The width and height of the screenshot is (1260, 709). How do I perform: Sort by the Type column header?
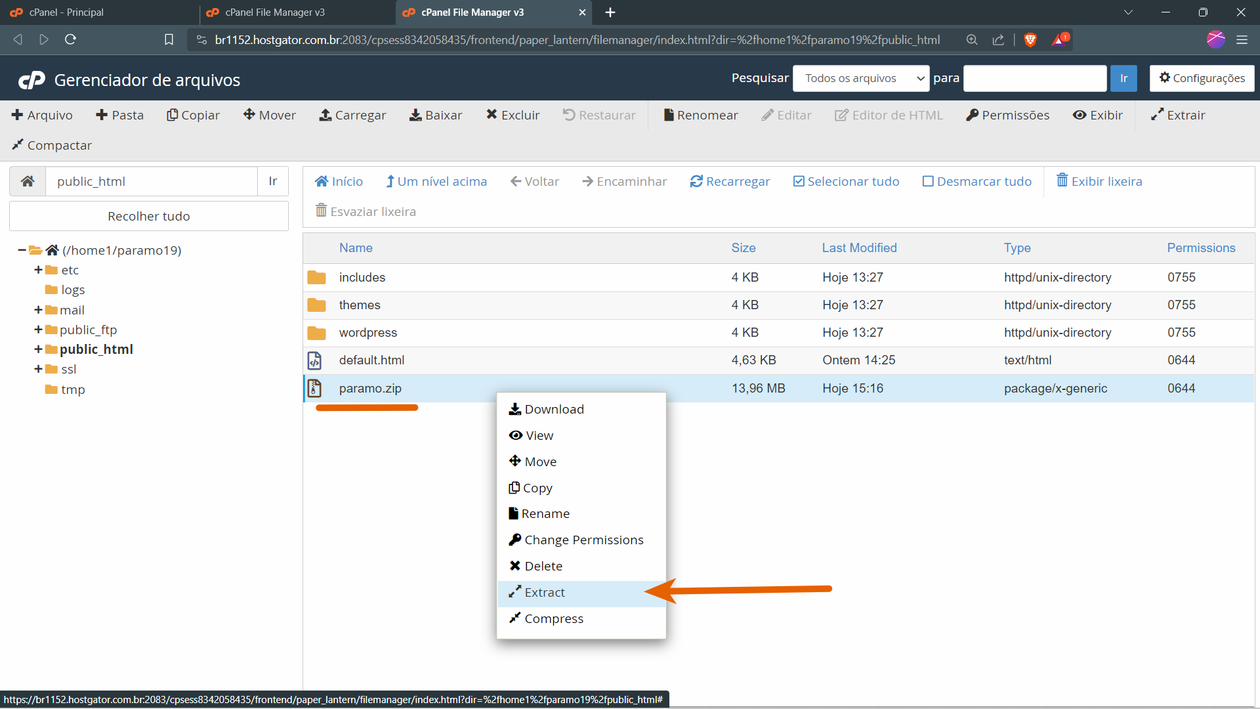[x=1017, y=247]
